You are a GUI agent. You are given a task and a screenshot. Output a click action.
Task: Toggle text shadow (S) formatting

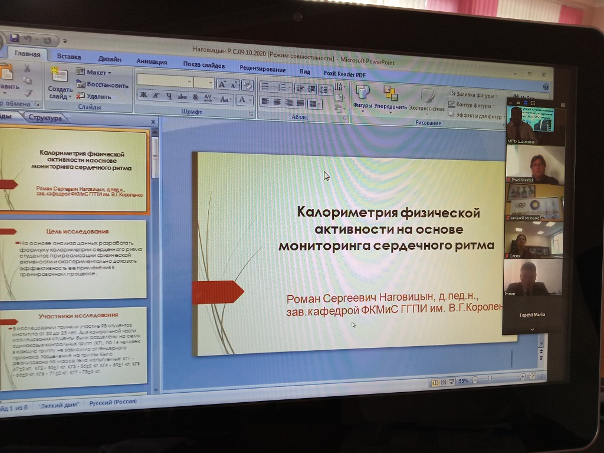pos(195,97)
